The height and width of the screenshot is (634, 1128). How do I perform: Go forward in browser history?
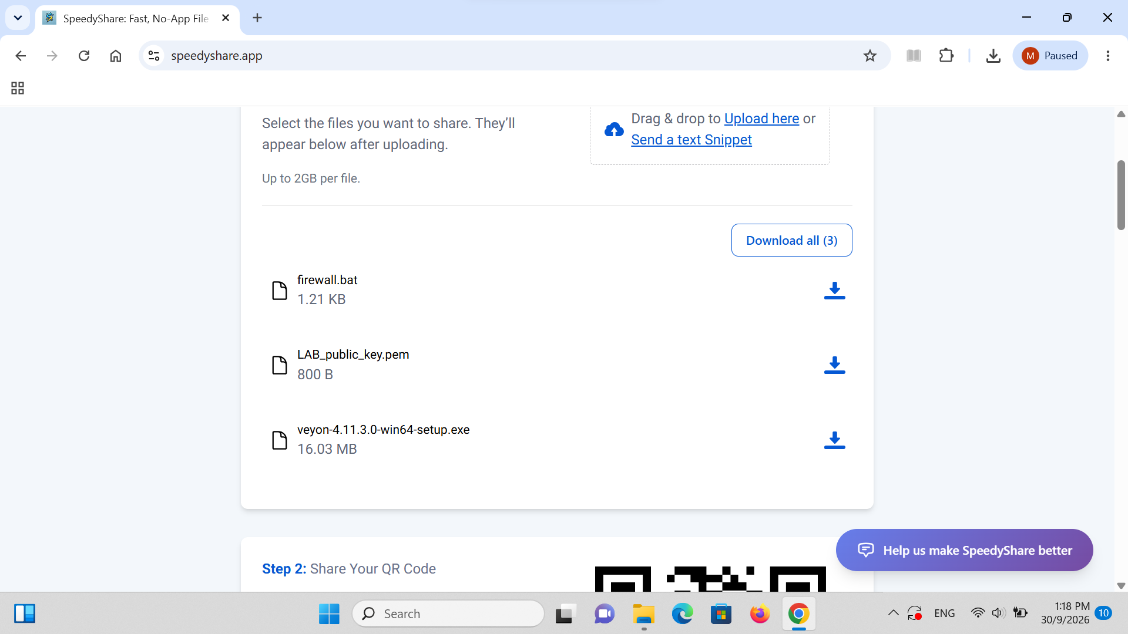pos(52,56)
